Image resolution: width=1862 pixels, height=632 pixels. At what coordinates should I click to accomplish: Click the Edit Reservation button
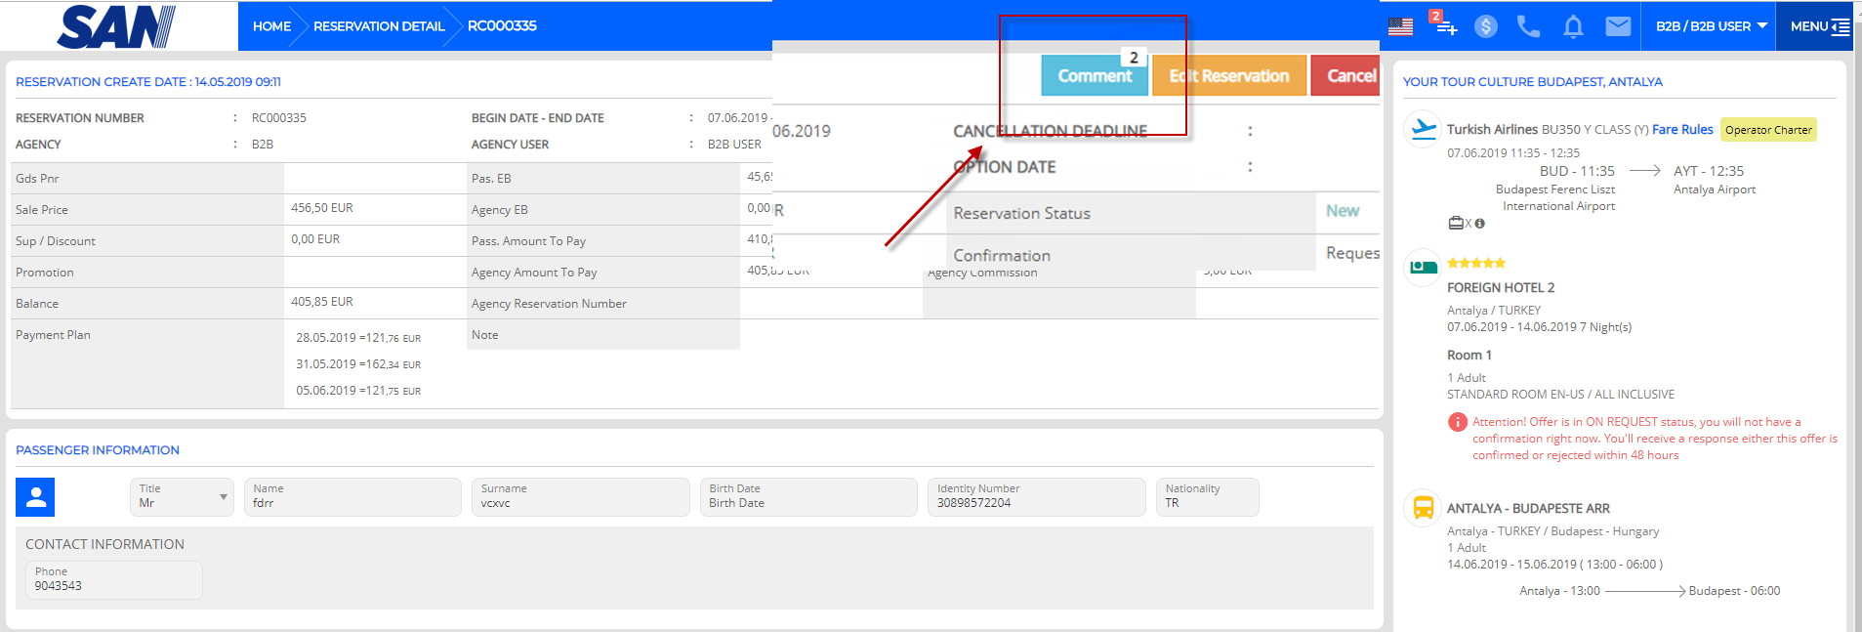[1229, 76]
